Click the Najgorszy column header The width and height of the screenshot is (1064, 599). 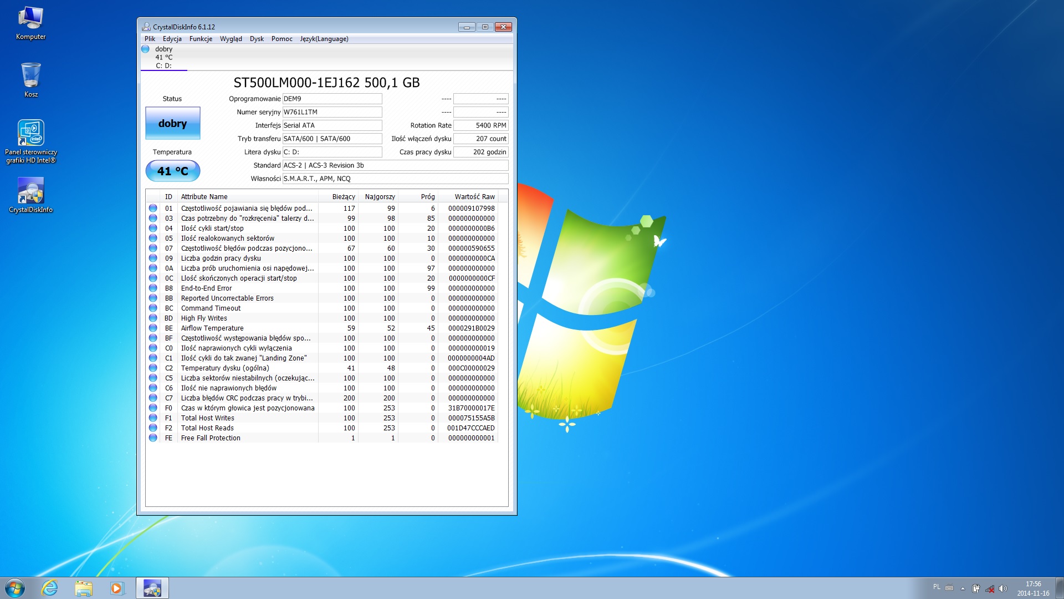[x=378, y=196]
